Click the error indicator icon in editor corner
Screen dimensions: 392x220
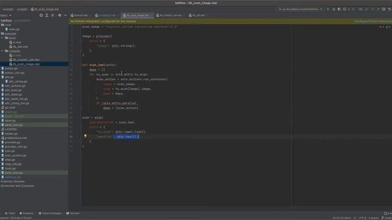click(x=381, y=27)
